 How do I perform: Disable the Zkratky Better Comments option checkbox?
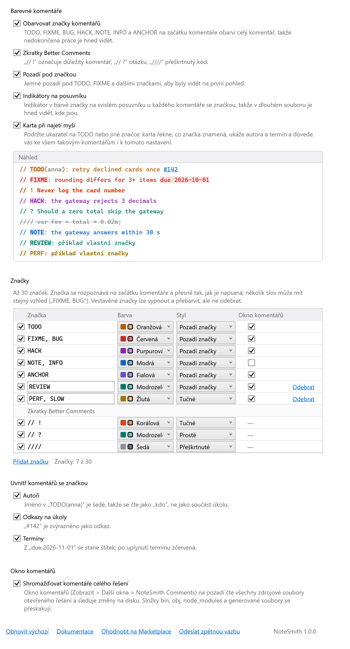[x=17, y=53]
